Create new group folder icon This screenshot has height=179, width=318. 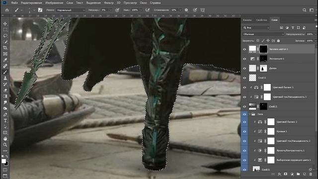click(298, 174)
